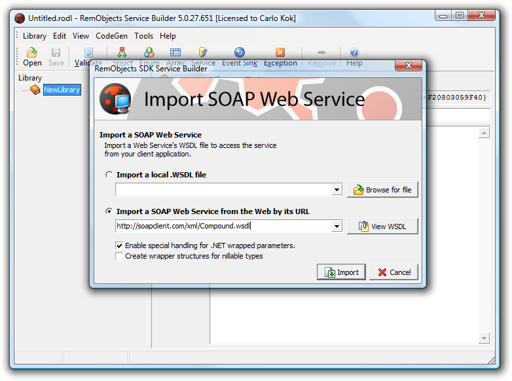This screenshot has width=512, height=381.
Task: Add a new Exception from toolbar
Action: pos(280,56)
